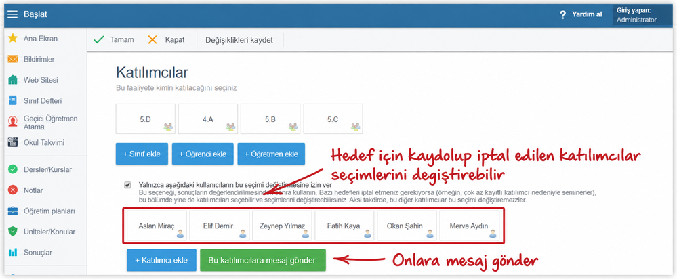Toggle the Yalnızca aşağıdaki kullanıcıların checkbox
This screenshot has width=677, height=279.
pos(127,185)
